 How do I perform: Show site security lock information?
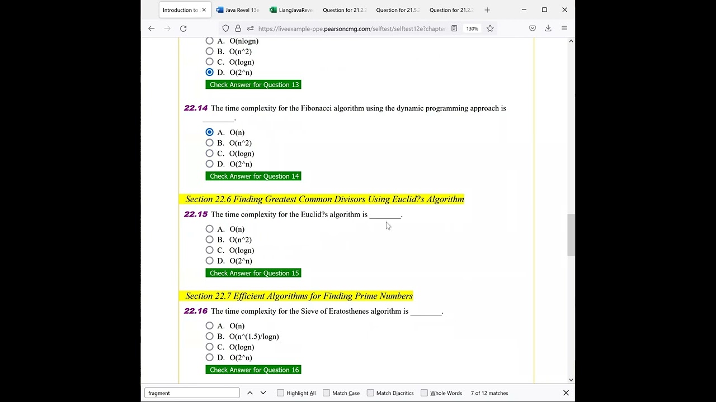pos(238,28)
